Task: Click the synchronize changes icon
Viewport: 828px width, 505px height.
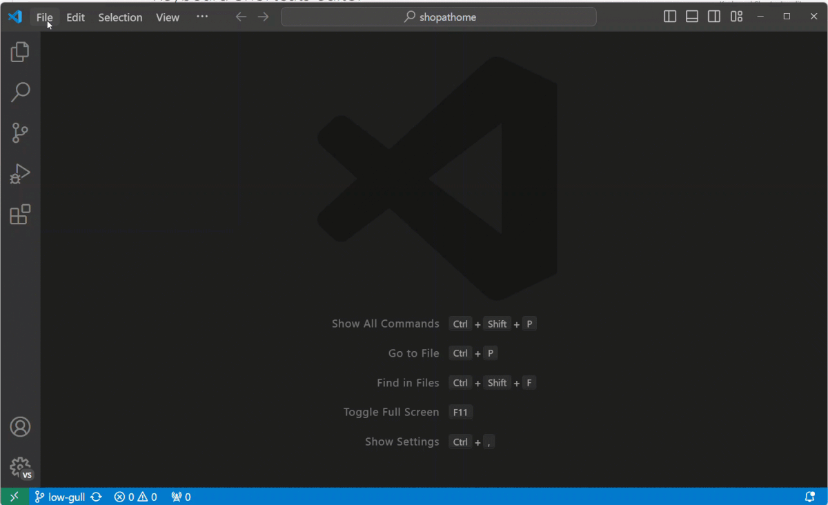Action: coord(96,496)
